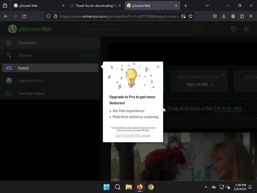The height and width of the screenshot is (193, 257).
Task: Open the Firefox account icon
Action: tap(233, 16)
